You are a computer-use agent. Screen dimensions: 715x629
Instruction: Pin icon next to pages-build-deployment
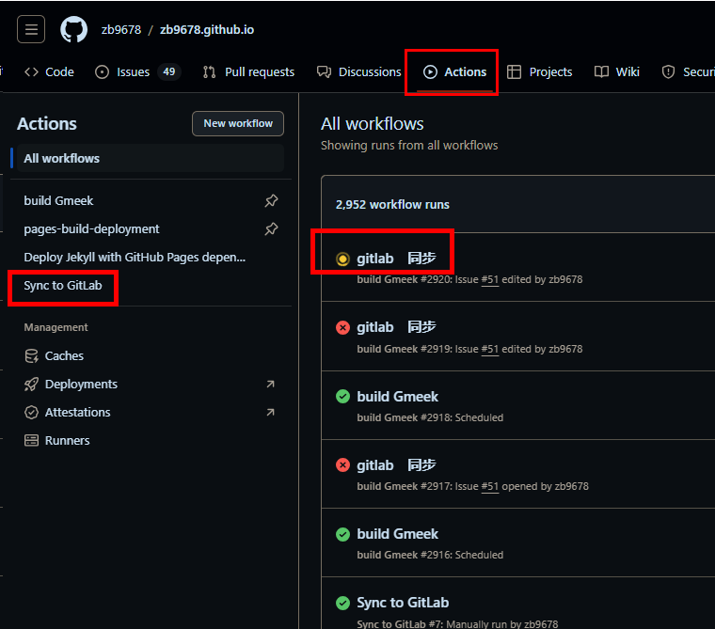(x=271, y=228)
